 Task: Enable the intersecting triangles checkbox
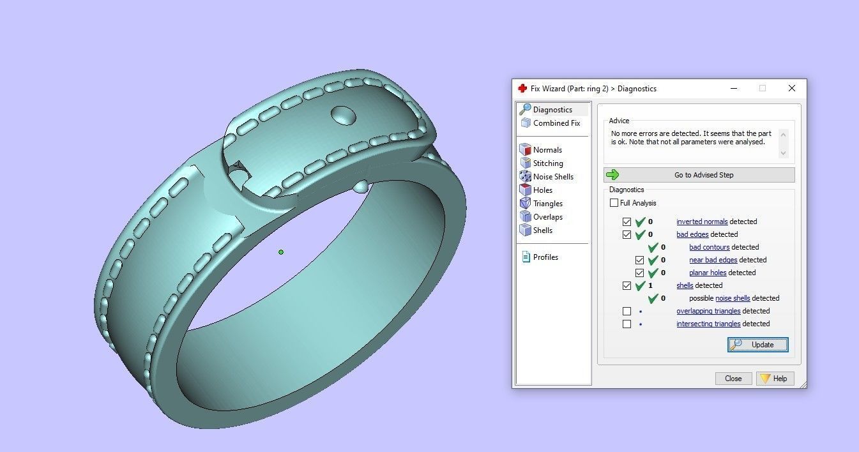click(x=627, y=324)
